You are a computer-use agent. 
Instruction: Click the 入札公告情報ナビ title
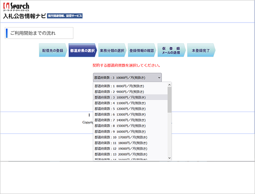25,16
